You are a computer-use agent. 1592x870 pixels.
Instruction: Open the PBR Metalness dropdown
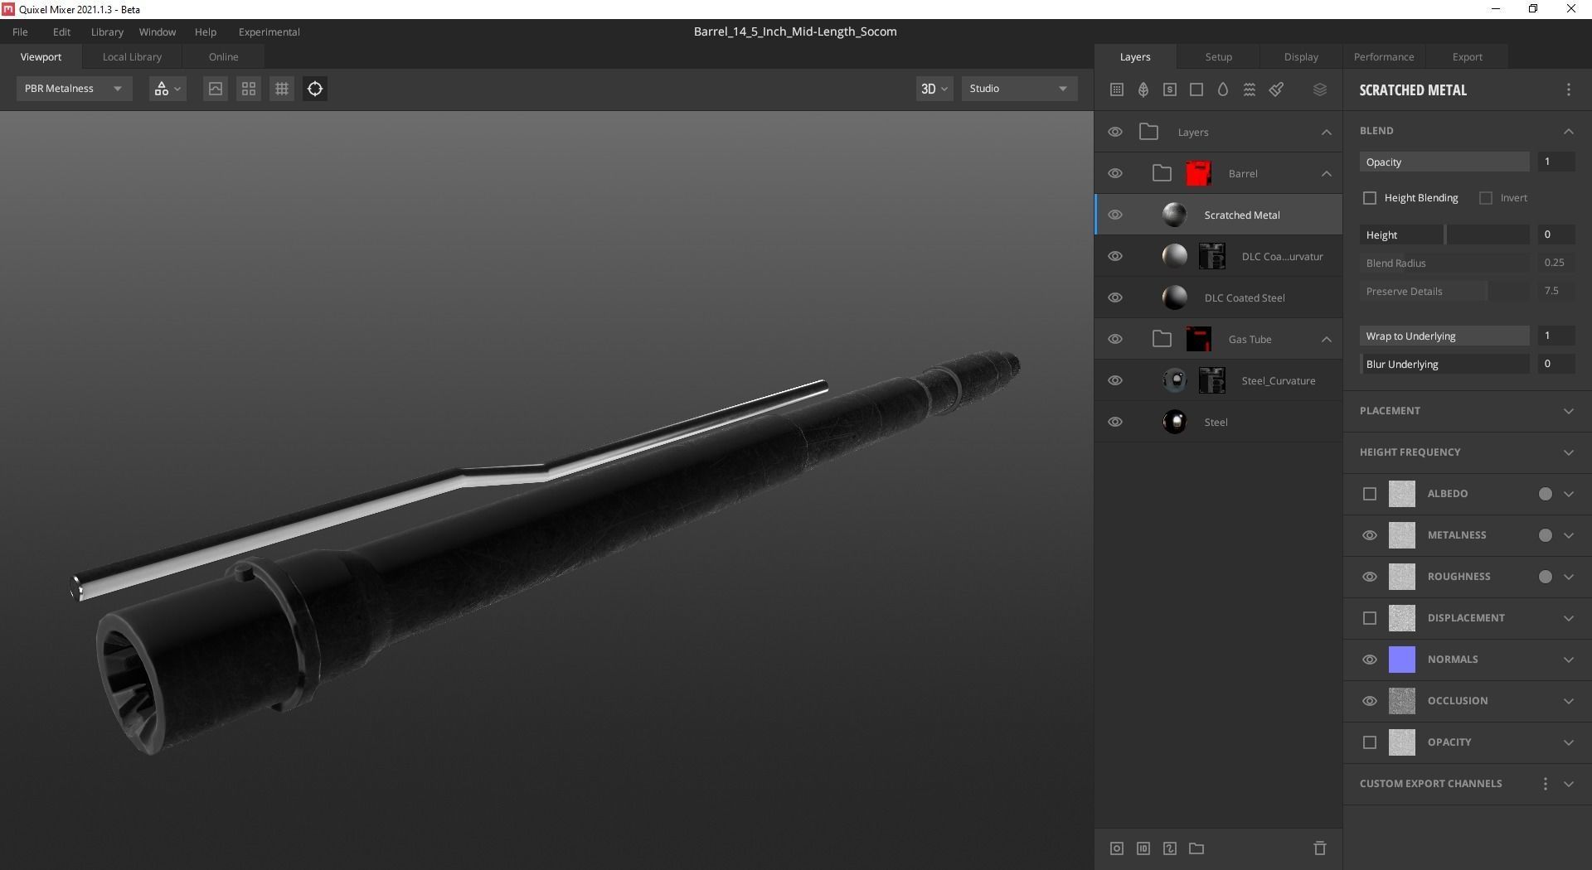[x=73, y=89]
